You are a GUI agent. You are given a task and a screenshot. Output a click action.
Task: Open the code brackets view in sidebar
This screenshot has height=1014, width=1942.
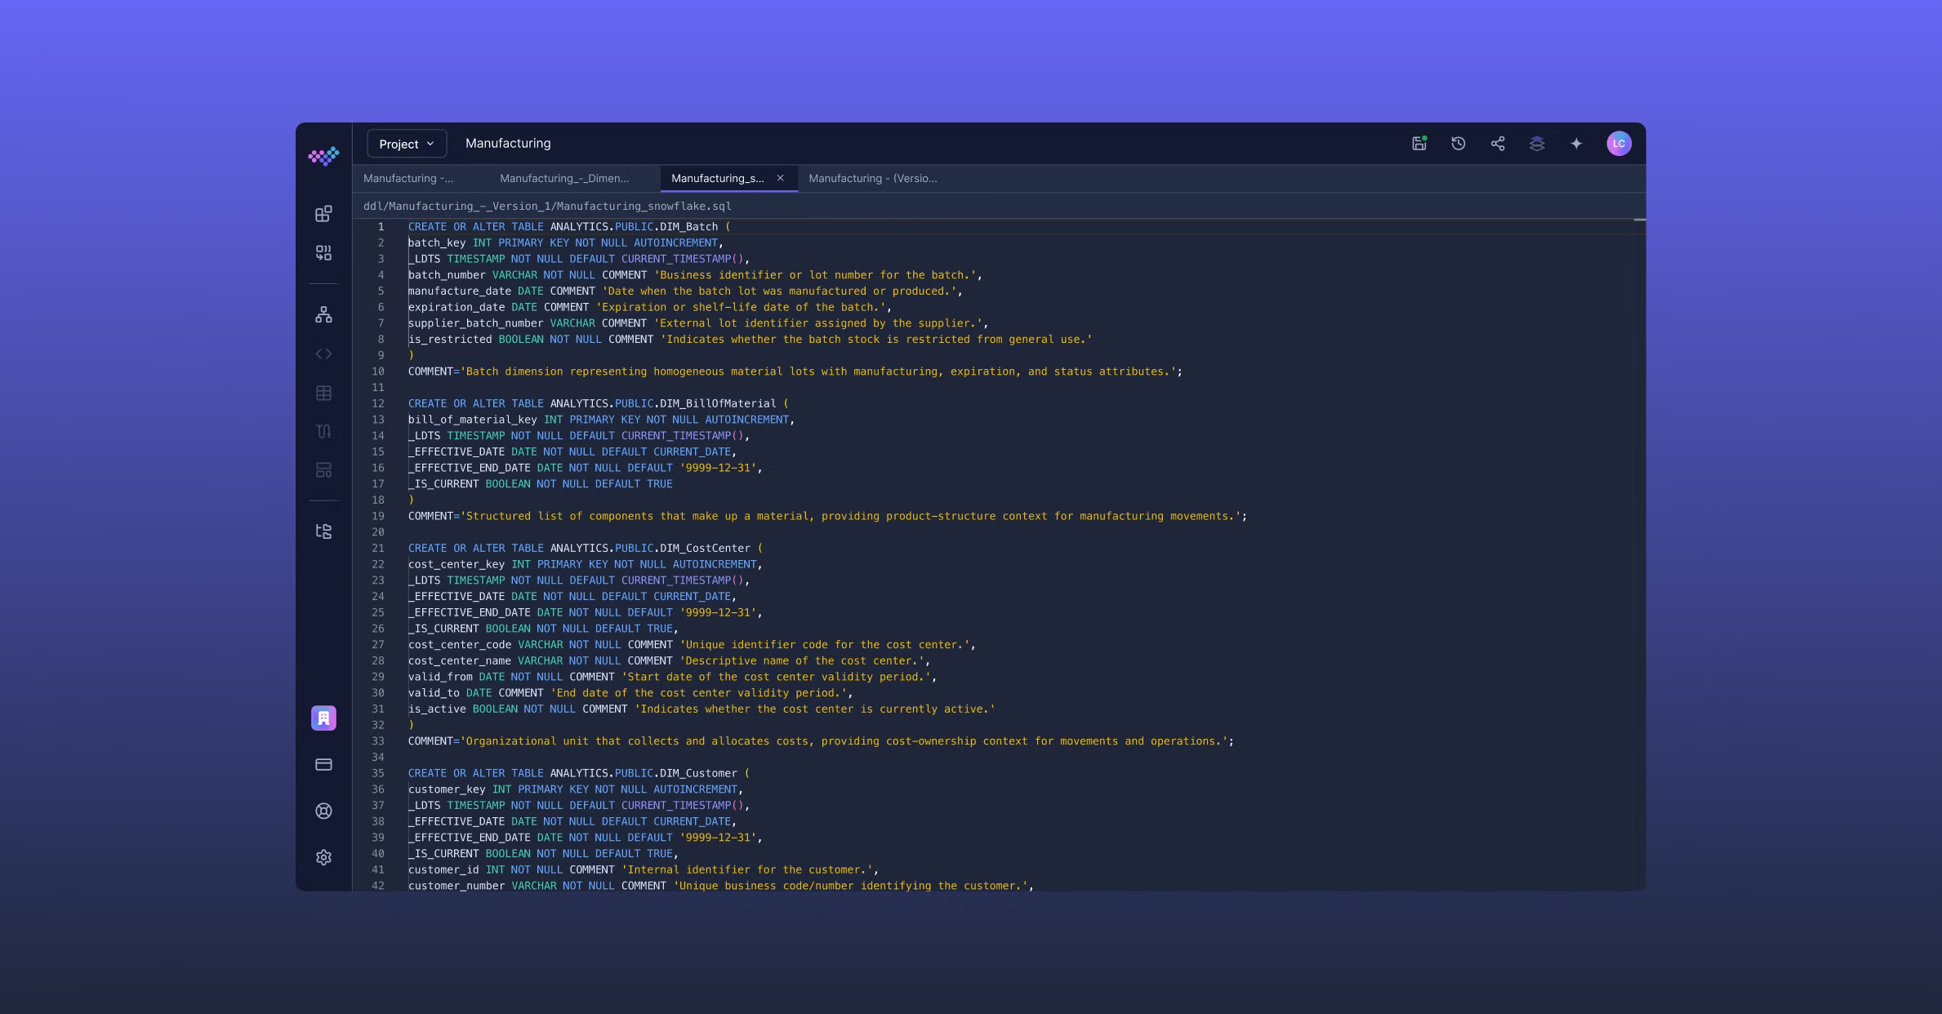(323, 354)
